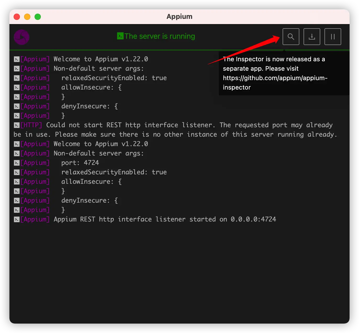Stop the server with the pause button
359x333 pixels.
[333, 37]
